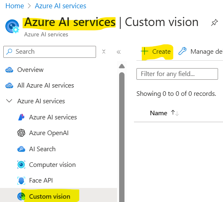Click the Azure AI services logo icon

pyautogui.click(x=21, y=117)
